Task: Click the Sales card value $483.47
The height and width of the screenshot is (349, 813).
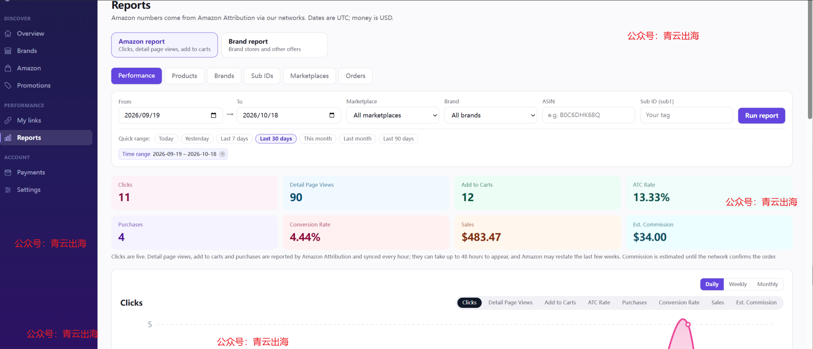Action: 481,237
